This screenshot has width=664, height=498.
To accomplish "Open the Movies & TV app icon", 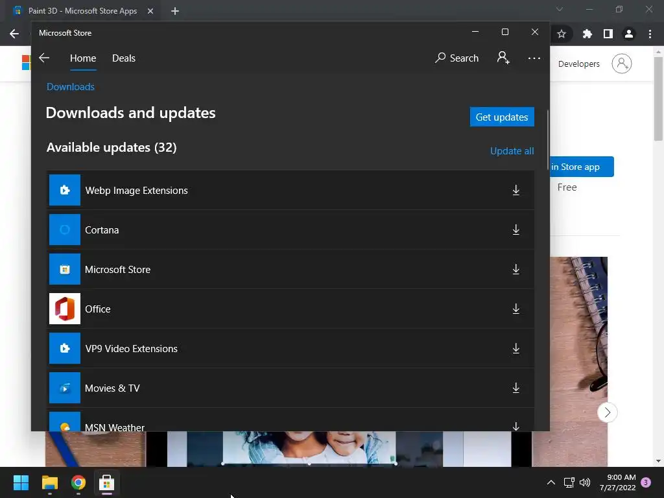I will [65, 388].
